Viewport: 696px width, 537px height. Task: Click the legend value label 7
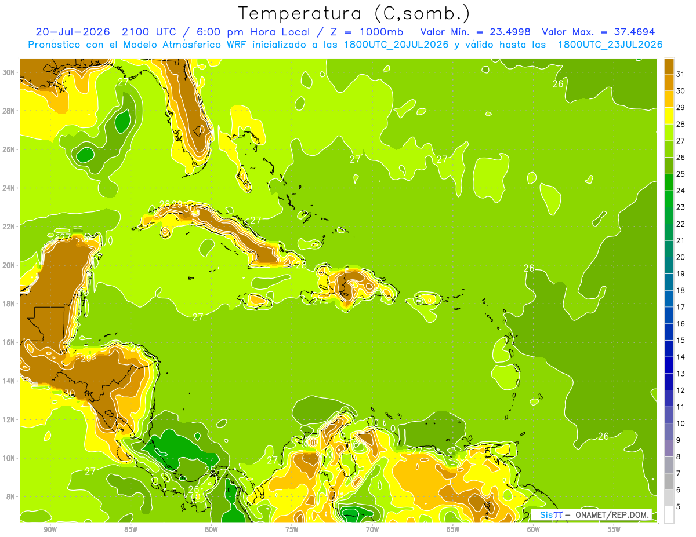click(x=679, y=473)
